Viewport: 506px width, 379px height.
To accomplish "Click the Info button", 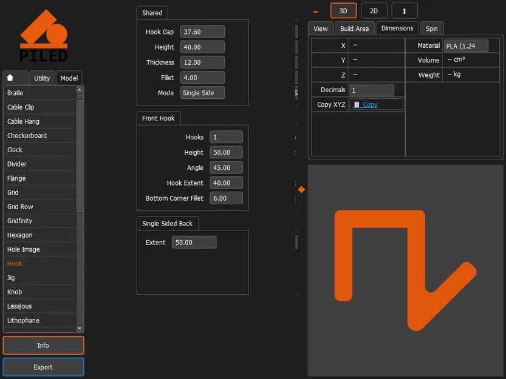I will [43, 346].
